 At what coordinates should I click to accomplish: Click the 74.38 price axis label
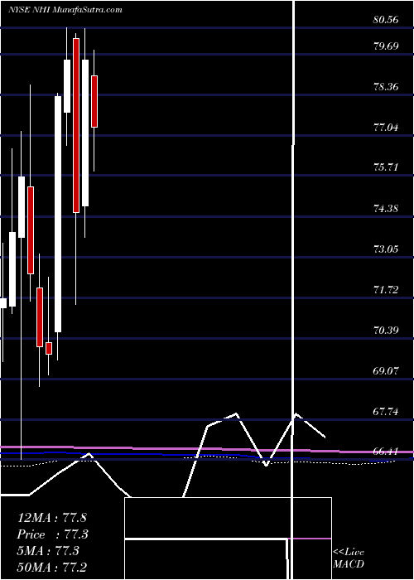pyautogui.click(x=386, y=209)
